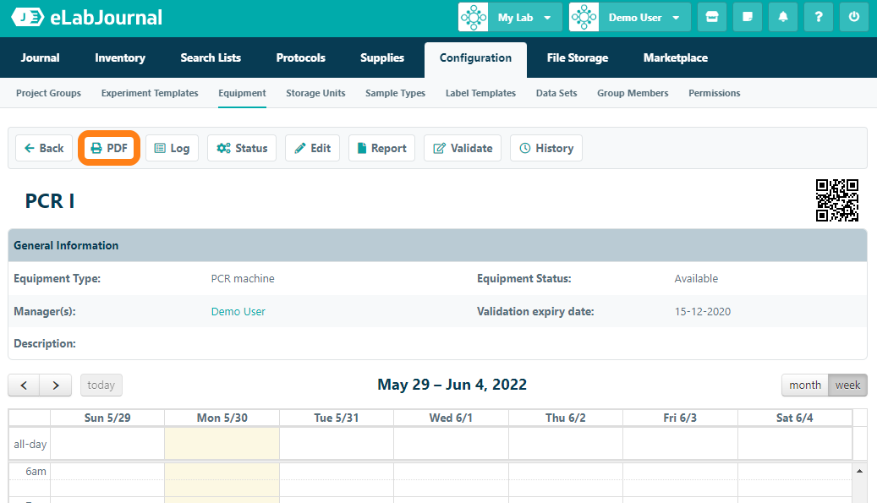This screenshot has height=503, width=877.
Task: Go to next calendar week
Action: 56,385
